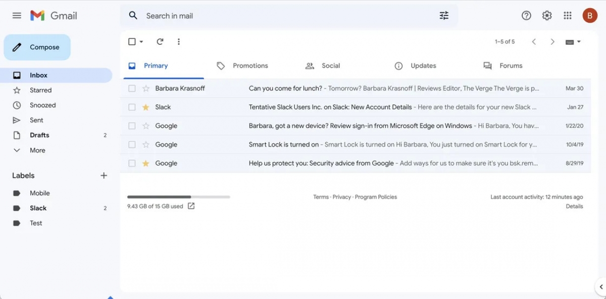606x299 pixels.
Task: Open the select dropdown arrow
Action: (141, 42)
